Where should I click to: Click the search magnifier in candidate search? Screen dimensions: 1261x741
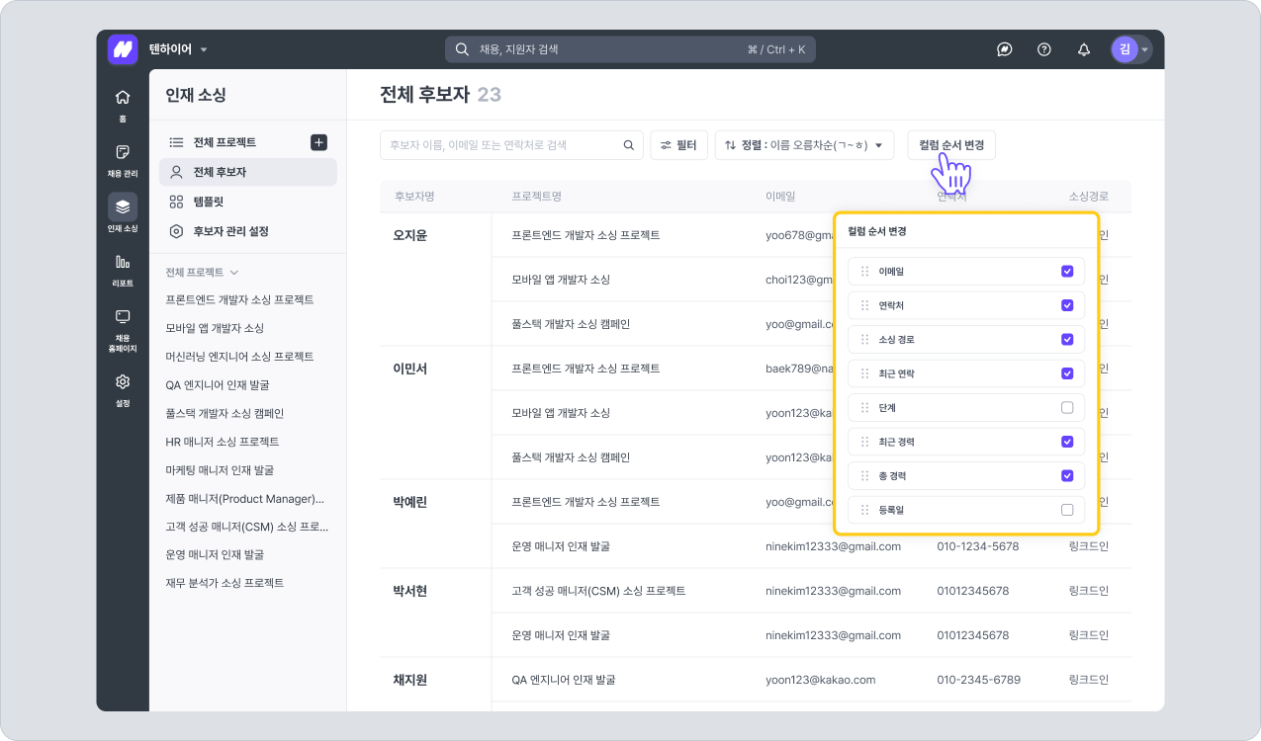click(628, 145)
